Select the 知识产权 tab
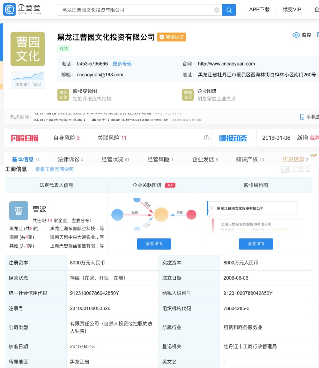This screenshot has height=368, width=319. (247, 159)
